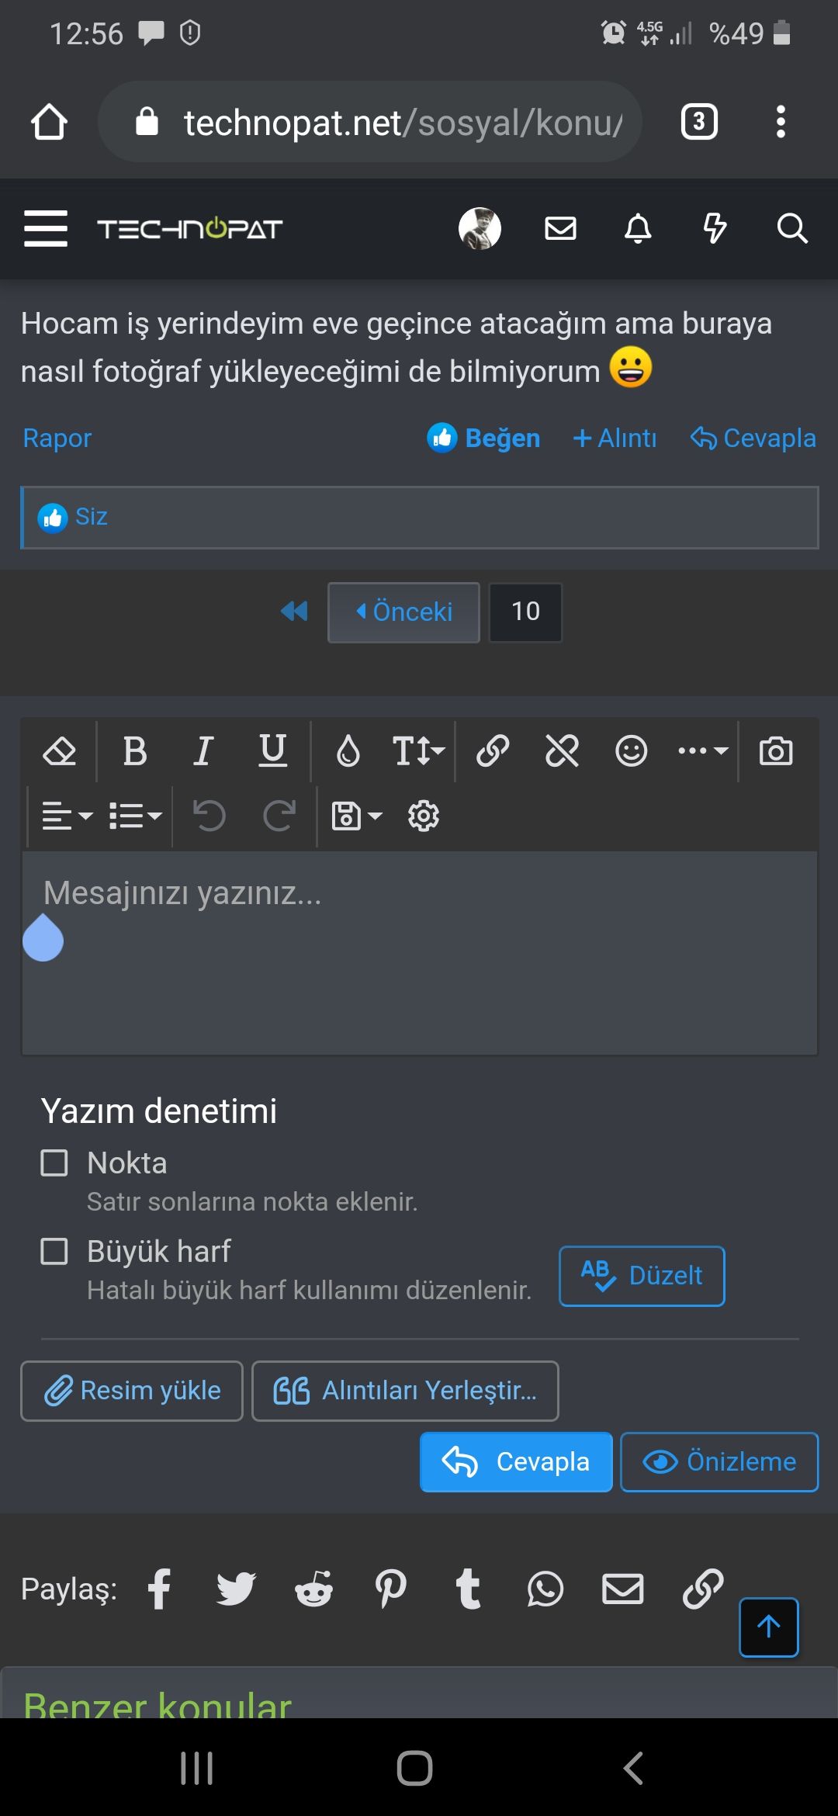Open notifications bell icon

point(638,229)
